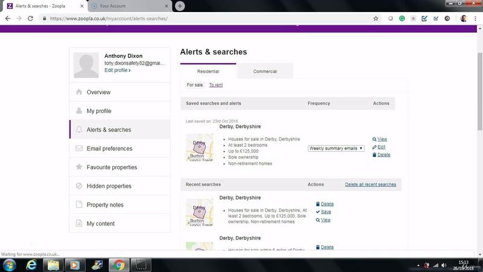Open the Overview sidebar item

click(x=120, y=92)
